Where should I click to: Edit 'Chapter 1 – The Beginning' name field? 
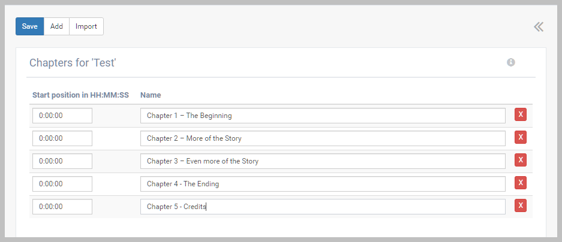click(x=323, y=116)
